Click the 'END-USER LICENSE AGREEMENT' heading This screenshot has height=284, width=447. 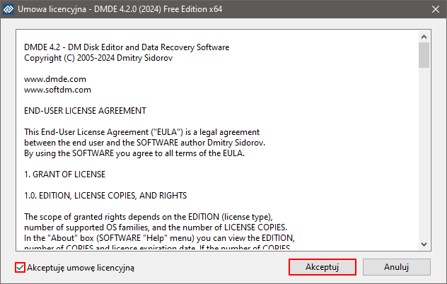point(85,111)
